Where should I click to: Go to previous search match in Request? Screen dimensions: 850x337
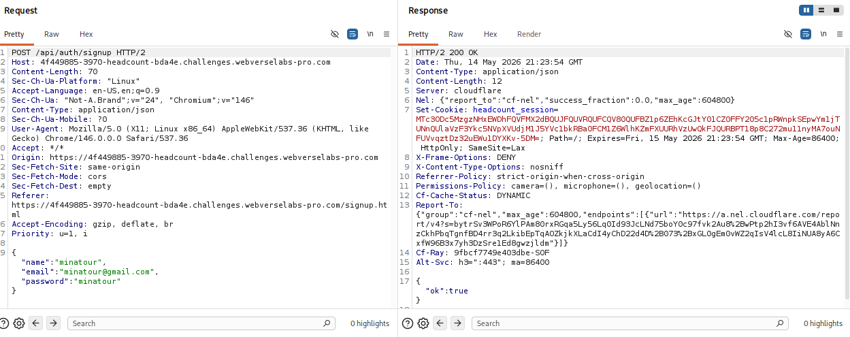pos(37,323)
